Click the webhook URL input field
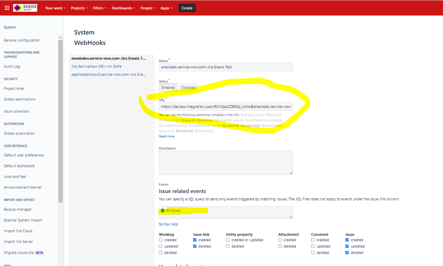 point(226,107)
